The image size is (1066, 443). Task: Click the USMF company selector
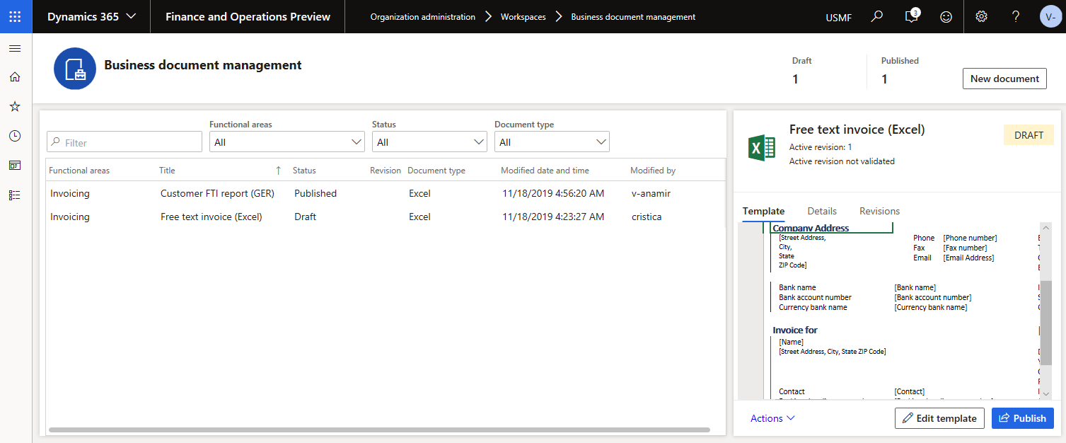tap(838, 16)
